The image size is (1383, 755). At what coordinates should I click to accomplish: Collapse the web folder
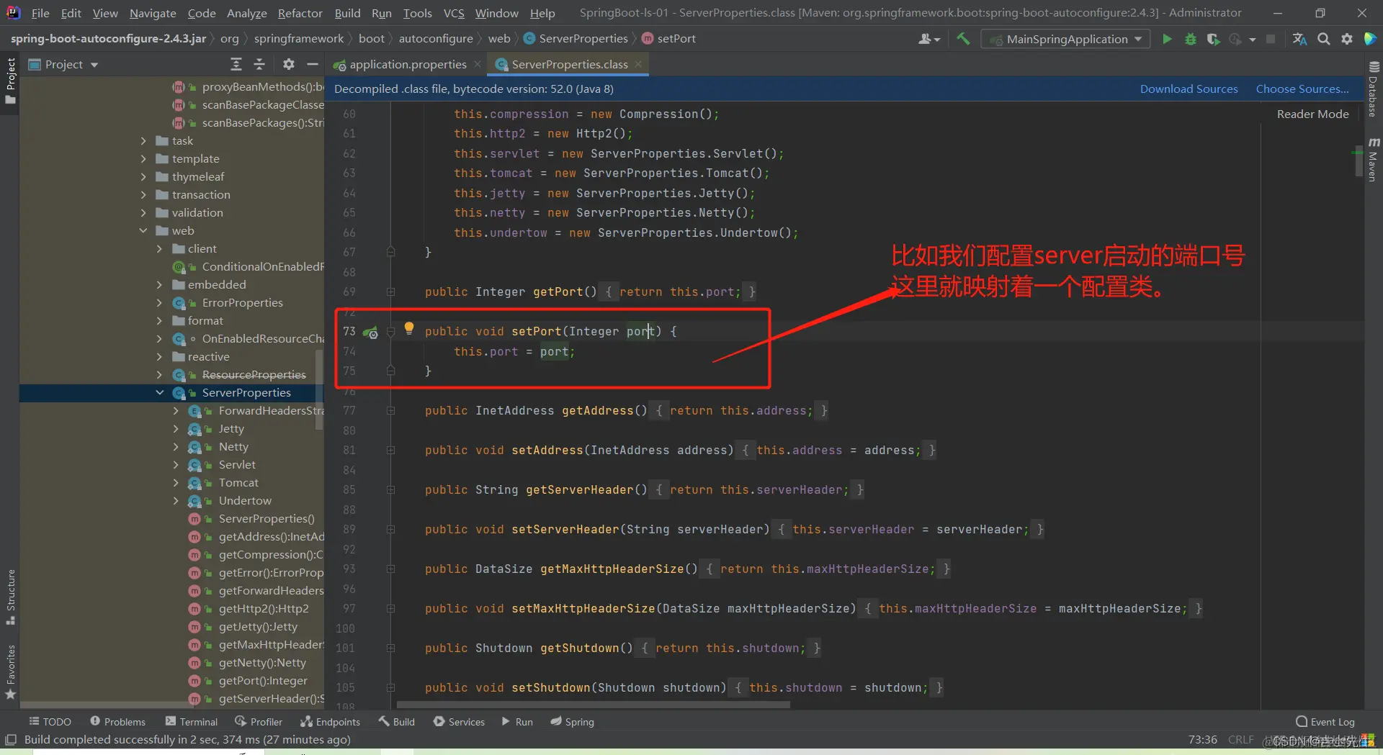(x=143, y=231)
